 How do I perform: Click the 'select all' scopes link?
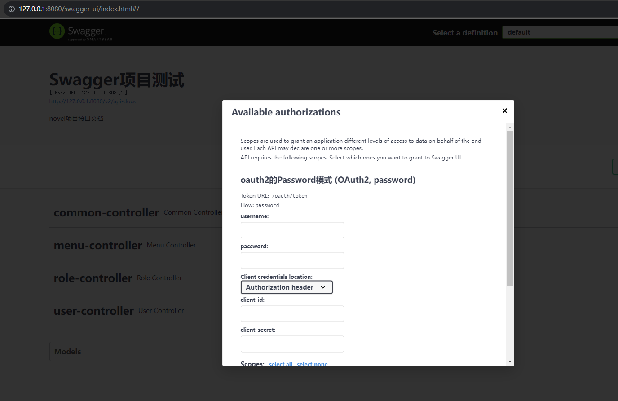[280, 364]
